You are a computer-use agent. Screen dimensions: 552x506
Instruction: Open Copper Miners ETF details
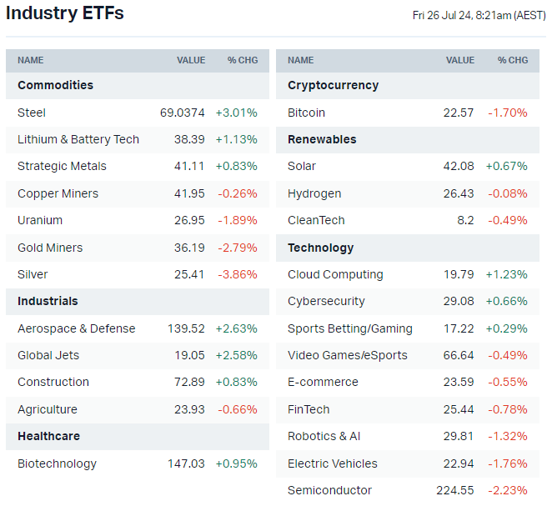58,193
